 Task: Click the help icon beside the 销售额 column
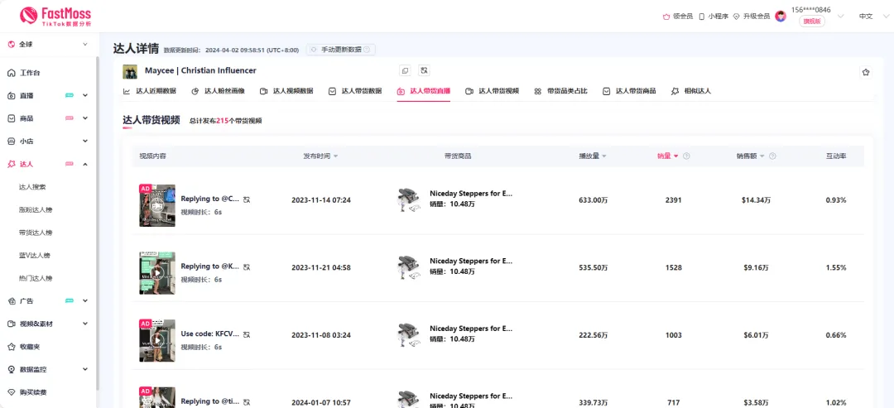(x=774, y=156)
